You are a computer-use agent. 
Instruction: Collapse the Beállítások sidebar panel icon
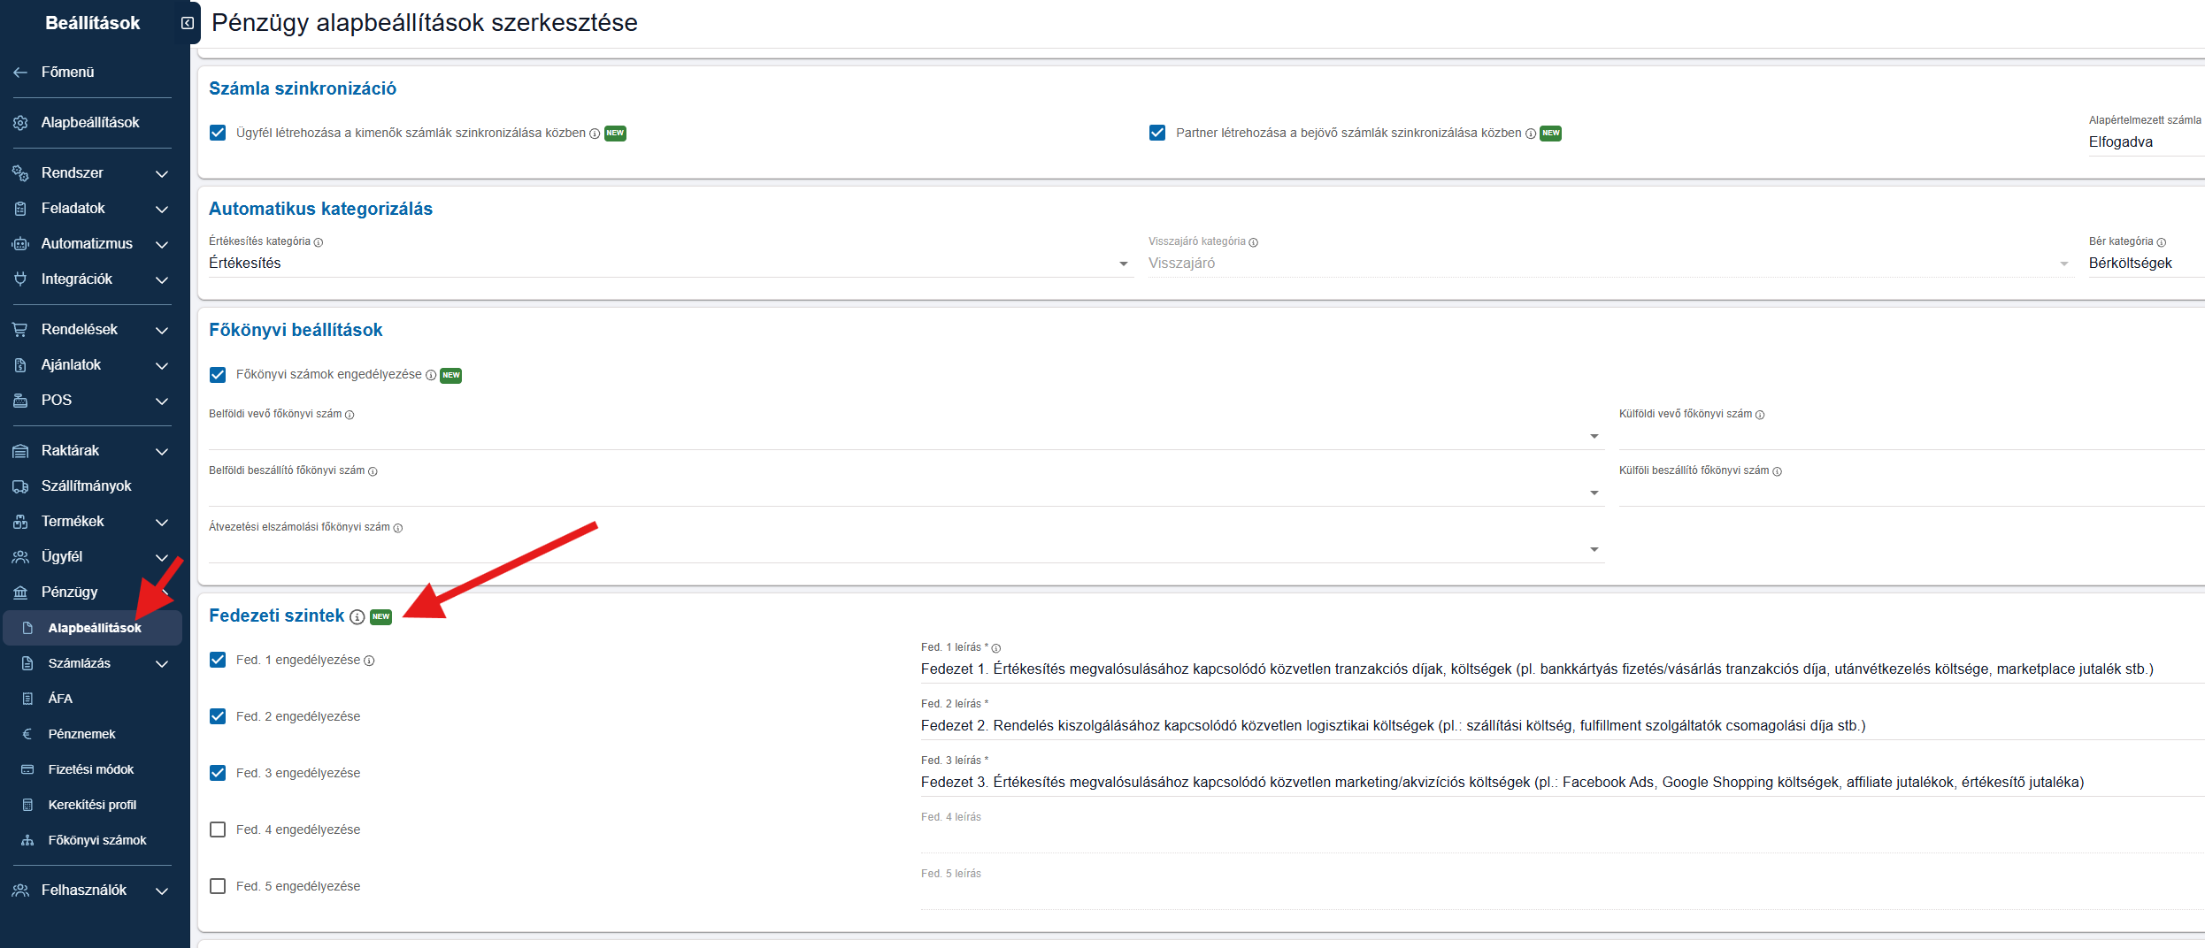tap(187, 23)
